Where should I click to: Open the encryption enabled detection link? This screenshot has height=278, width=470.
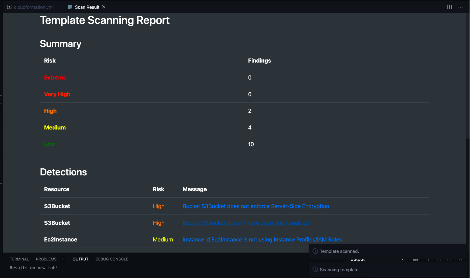point(246,223)
